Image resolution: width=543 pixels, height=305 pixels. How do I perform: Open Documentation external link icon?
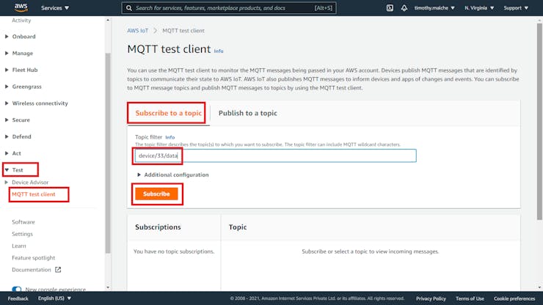[x=58, y=270]
